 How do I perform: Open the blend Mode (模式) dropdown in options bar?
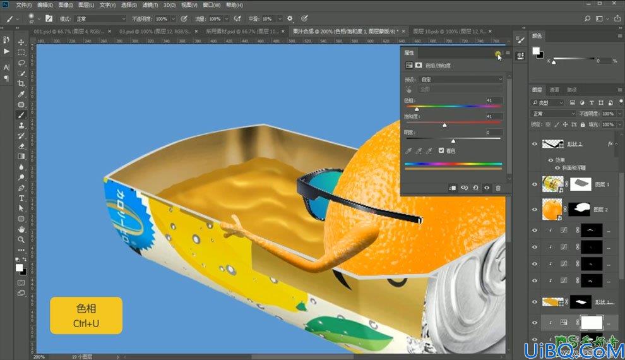point(101,19)
